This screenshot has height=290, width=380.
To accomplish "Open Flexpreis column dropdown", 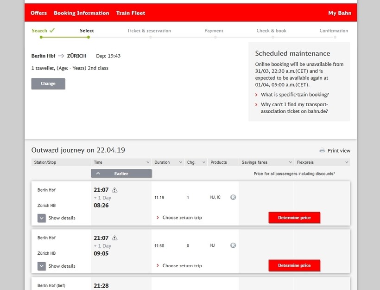I will click(x=346, y=162).
